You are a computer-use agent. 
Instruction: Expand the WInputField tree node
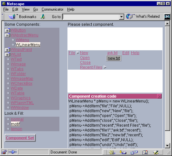7,50
